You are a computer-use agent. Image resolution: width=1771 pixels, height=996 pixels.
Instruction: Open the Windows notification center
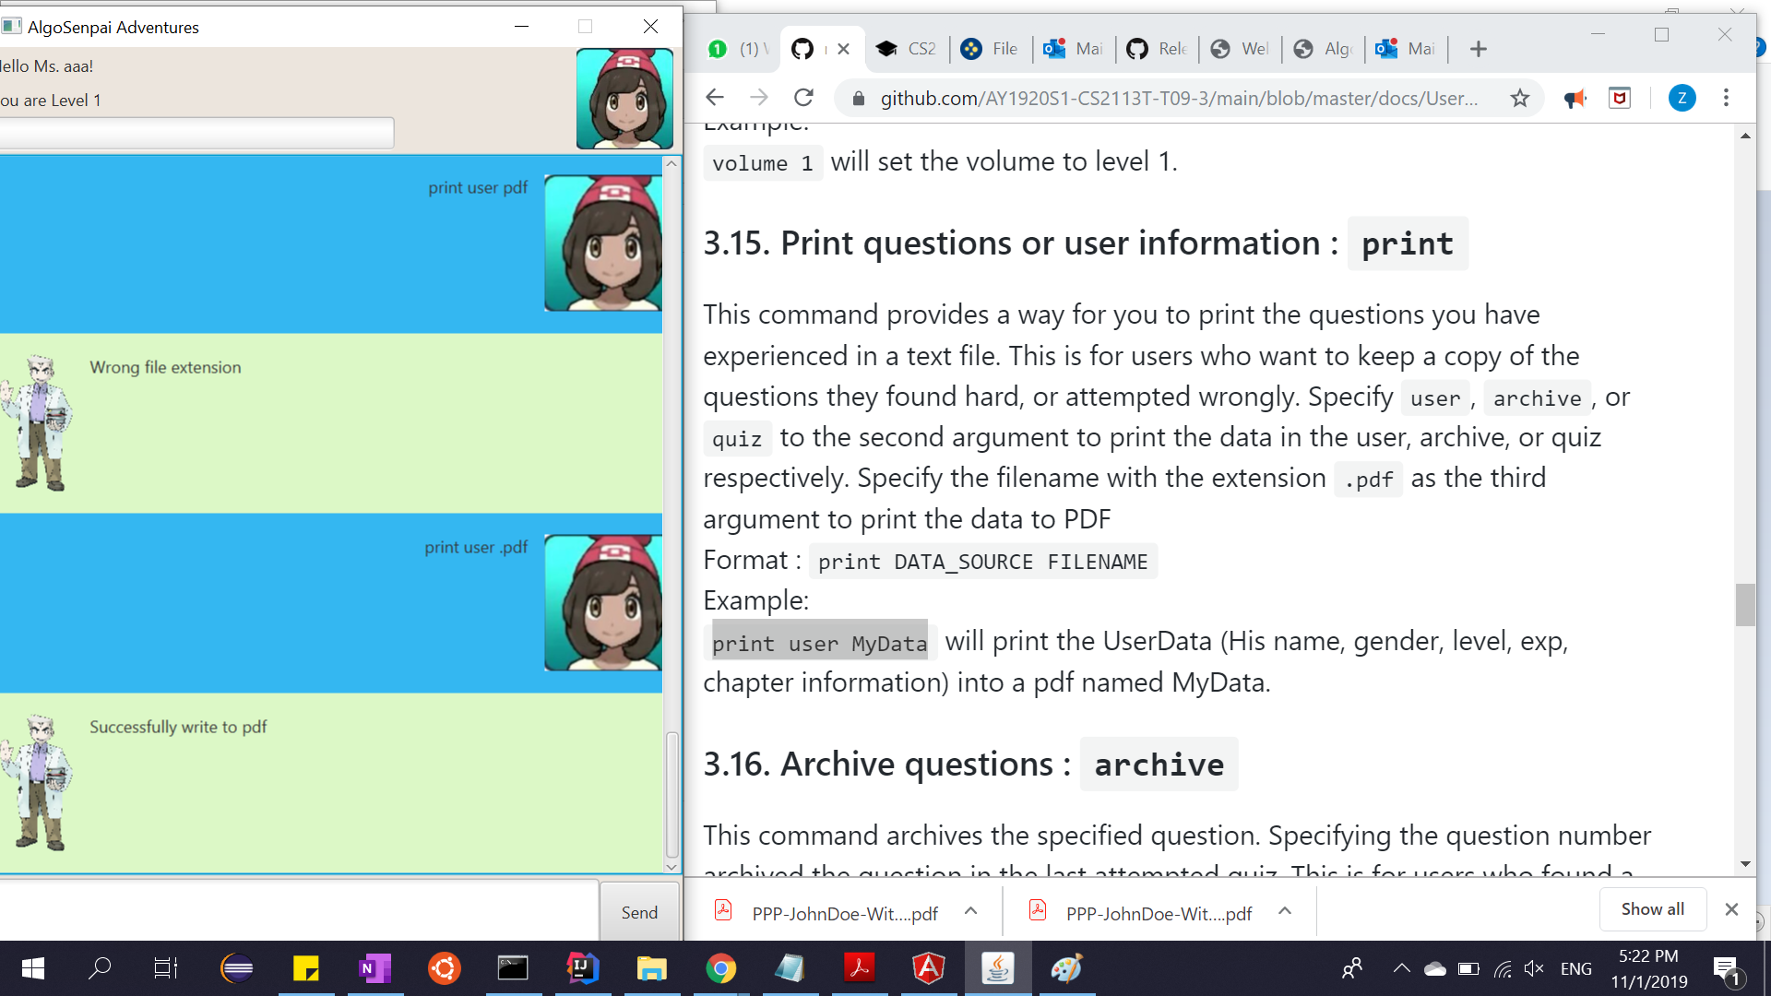[x=1727, y=969]
